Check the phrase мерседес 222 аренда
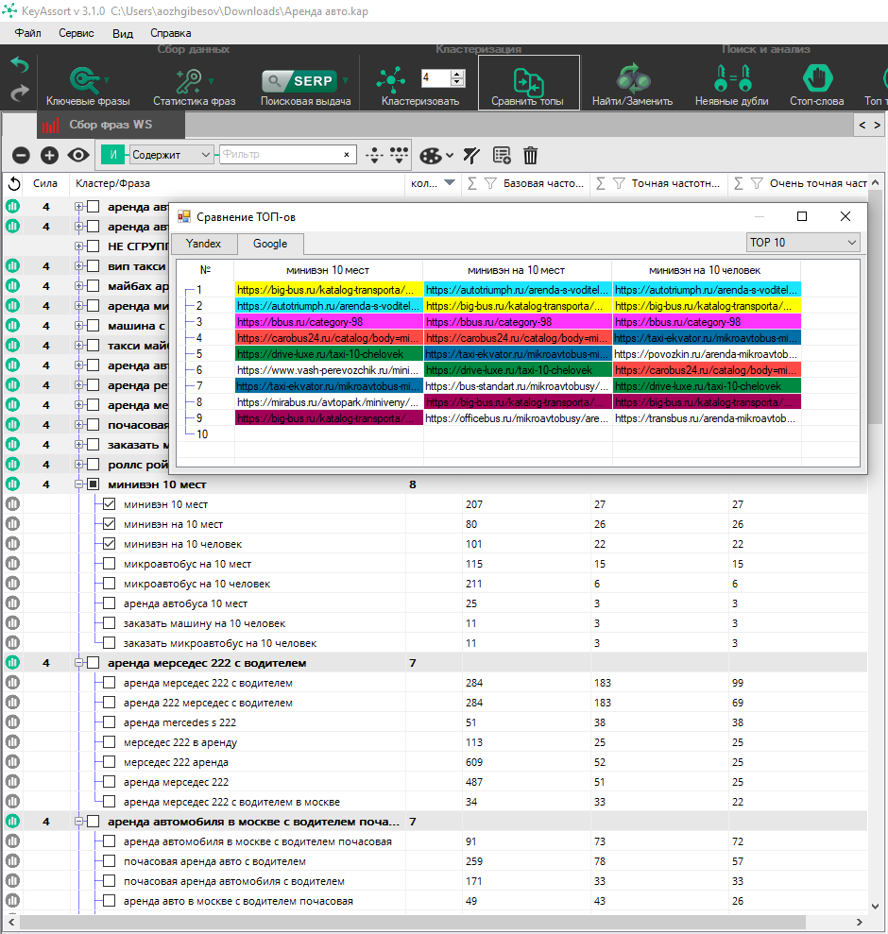This screenshot has height=934, width=888. click(109, 762)
